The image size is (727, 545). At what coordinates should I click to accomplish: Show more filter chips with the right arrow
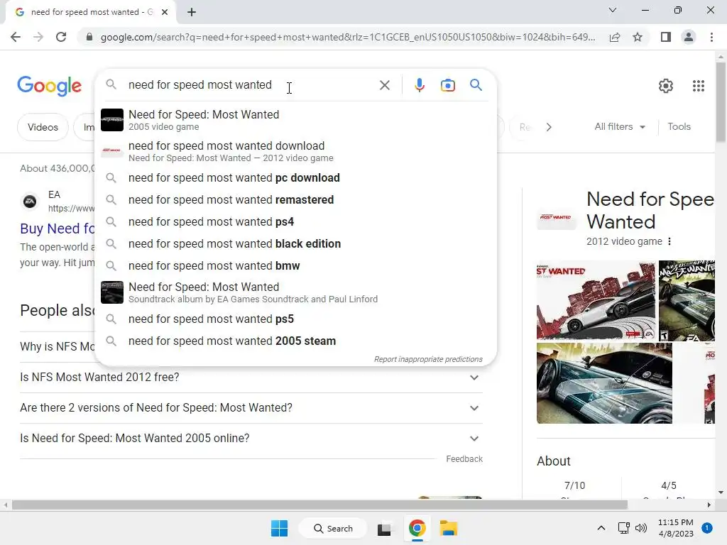click(549, 127)
